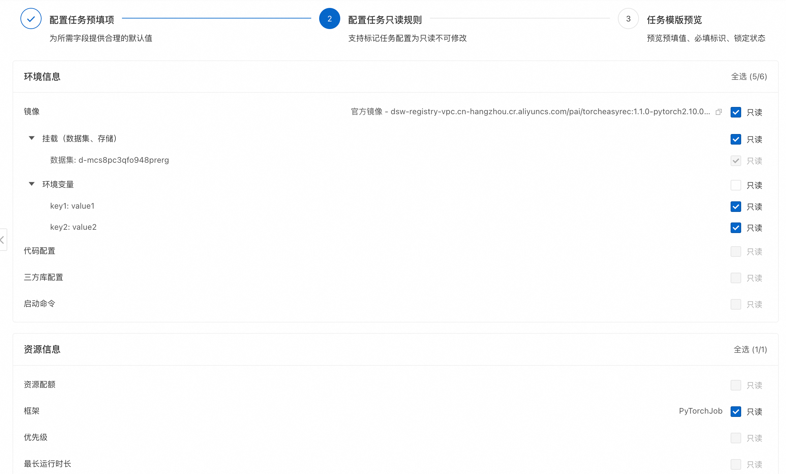Click the 最长运行时长 row label
The image size is (786, 474).
tap(47, 464)
